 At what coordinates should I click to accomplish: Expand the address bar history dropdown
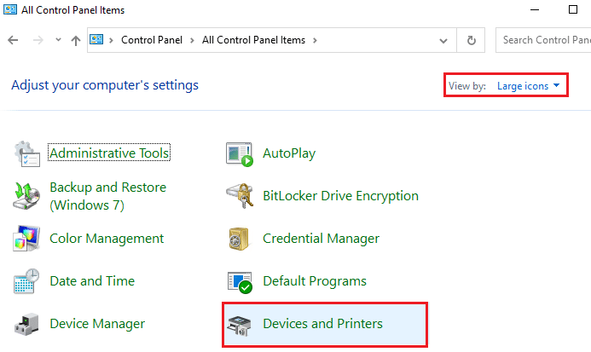pos(443,40)
